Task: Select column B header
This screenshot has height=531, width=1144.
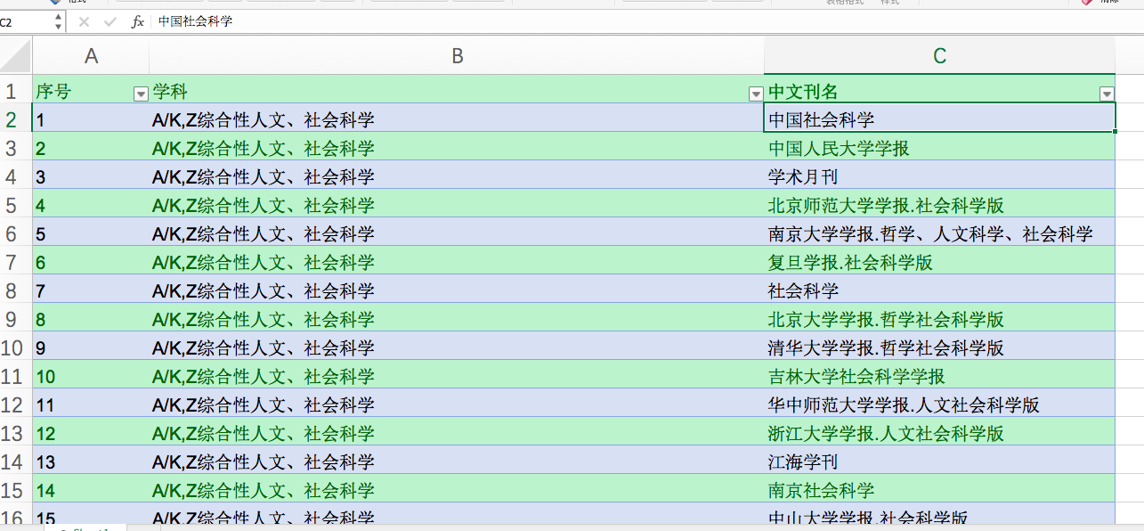Action: point(457,56)
